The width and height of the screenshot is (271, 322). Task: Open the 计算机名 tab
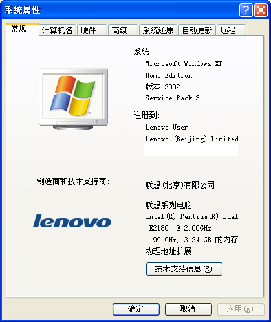(58, 30)
